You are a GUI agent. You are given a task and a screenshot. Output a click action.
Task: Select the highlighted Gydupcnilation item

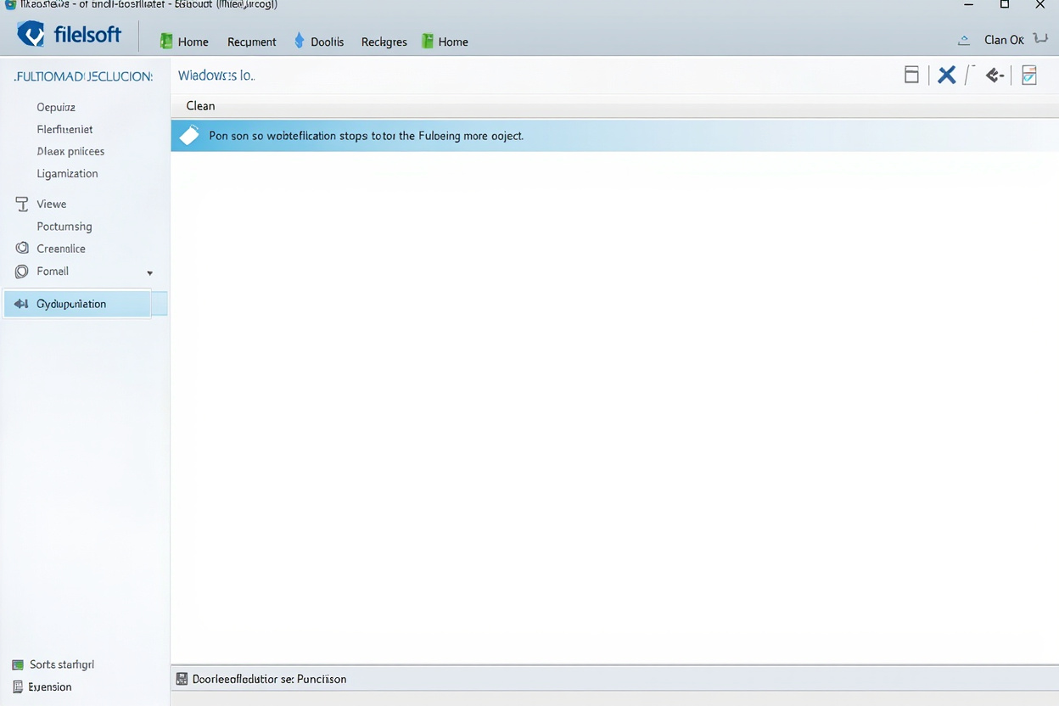[77, 304]
